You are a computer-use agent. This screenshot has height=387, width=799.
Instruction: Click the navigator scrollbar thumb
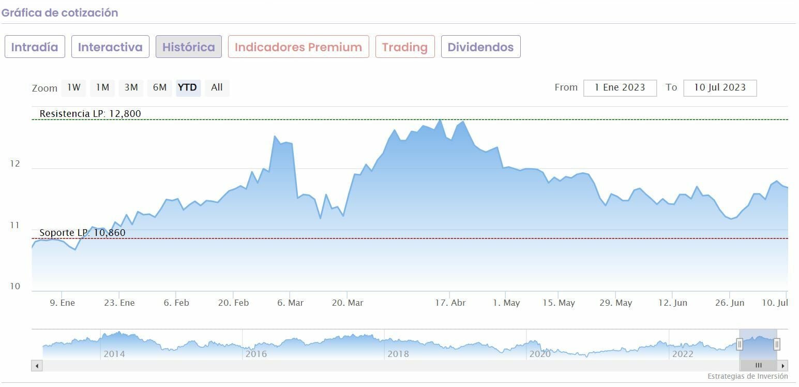758,365
